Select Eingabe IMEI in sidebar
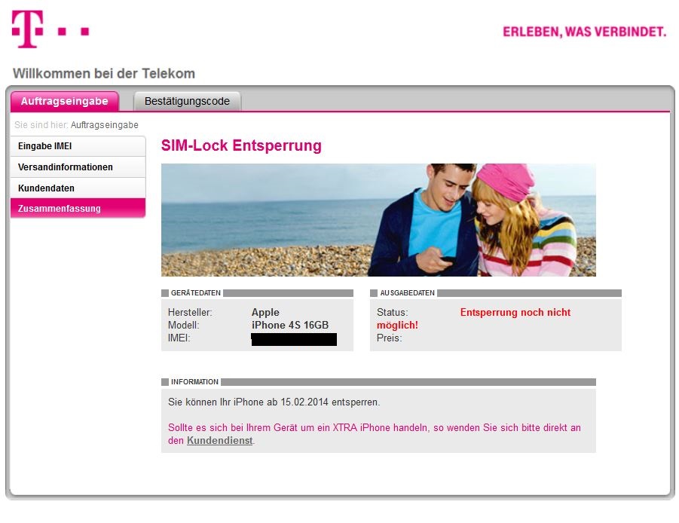 pos(78,146)
